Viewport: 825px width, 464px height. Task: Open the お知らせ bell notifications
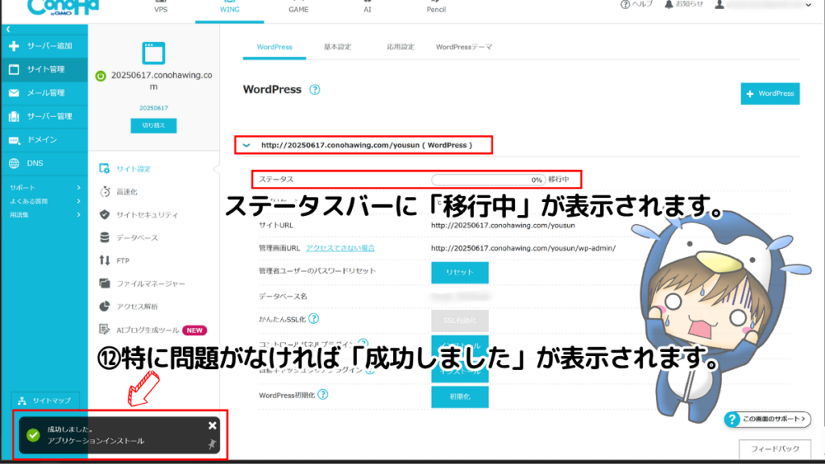pyautogui.click(x=669, y=4)
